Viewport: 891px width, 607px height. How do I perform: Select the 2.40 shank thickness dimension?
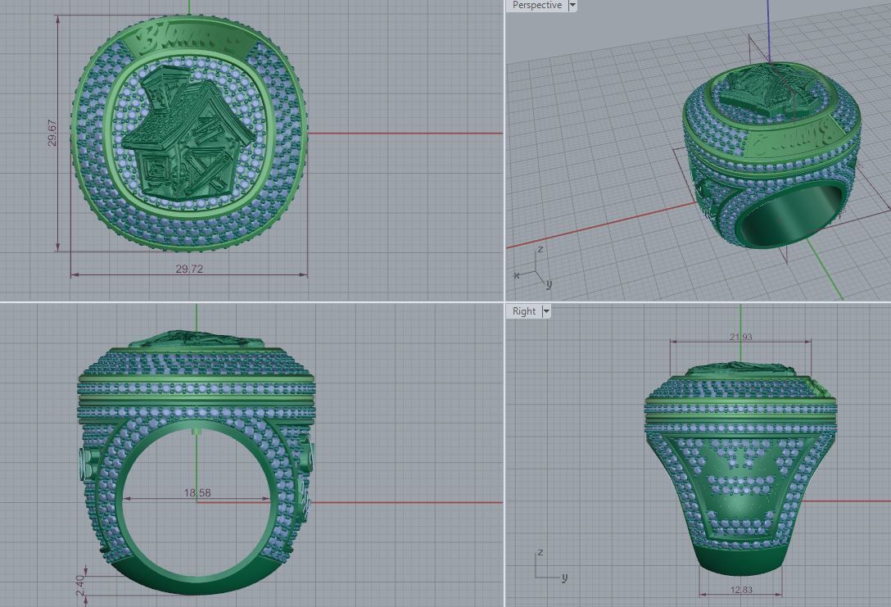[79, 586]
